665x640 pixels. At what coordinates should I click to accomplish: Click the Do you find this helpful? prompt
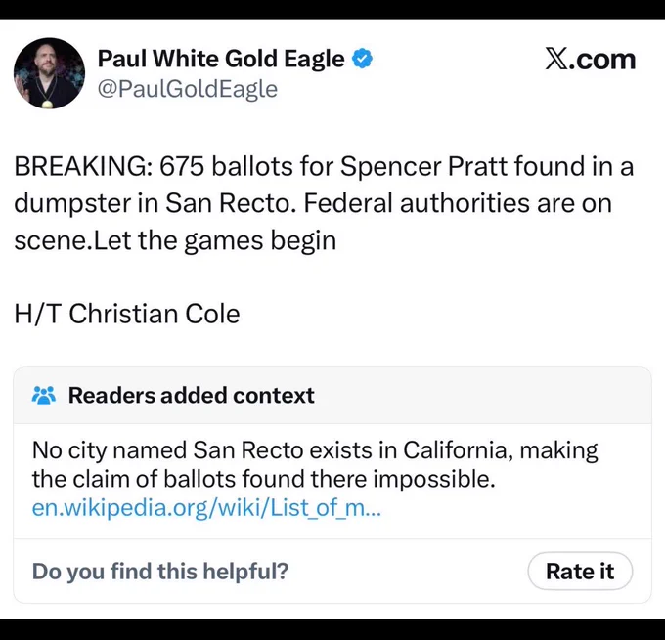(160, 571)
